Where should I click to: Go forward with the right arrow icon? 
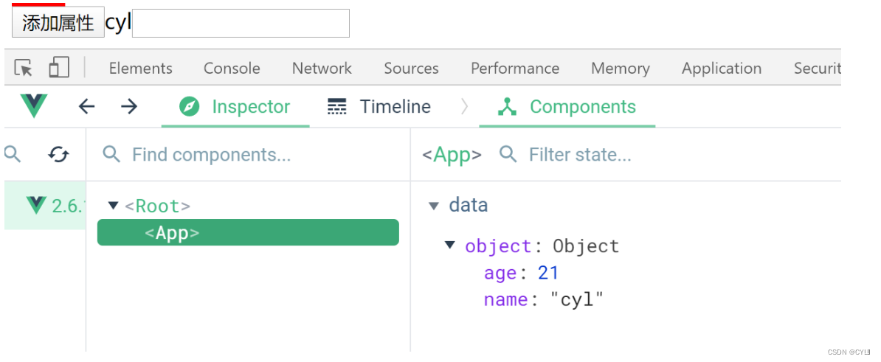tap(129, 107)
